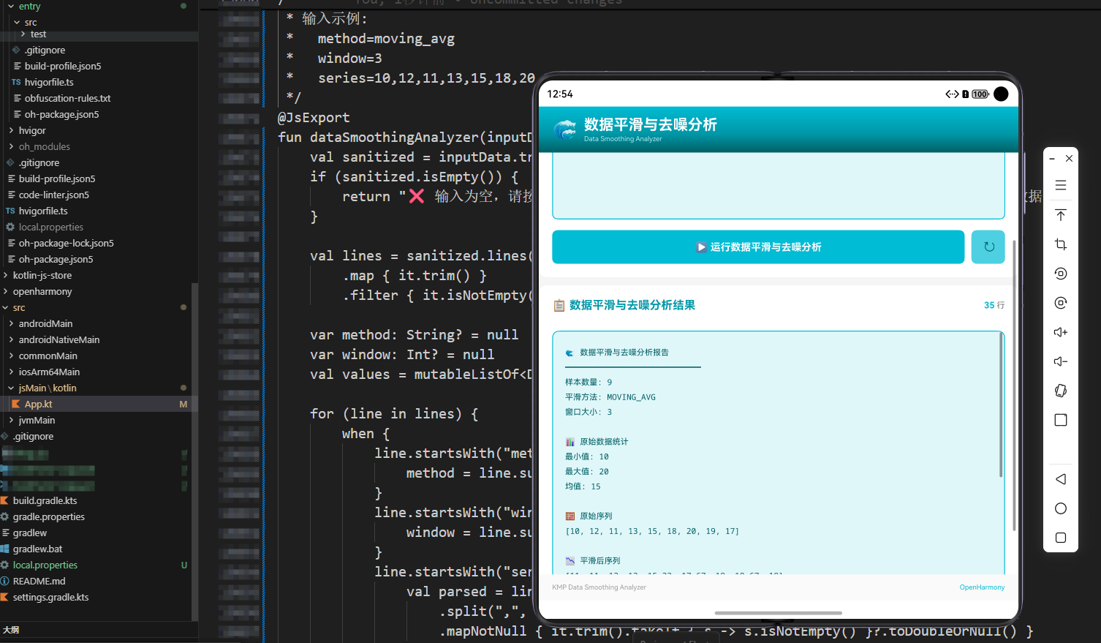Click the wave app logo in header
Image resolution: width=1101 pixels, height=643 pixels.
tap(565, 130)
